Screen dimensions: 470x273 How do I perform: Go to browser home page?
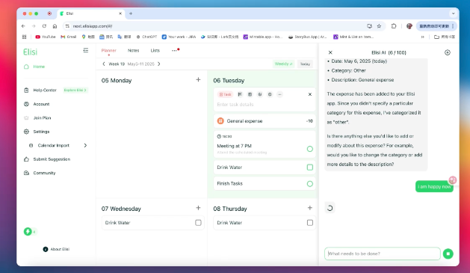click(x=55, y=26)
